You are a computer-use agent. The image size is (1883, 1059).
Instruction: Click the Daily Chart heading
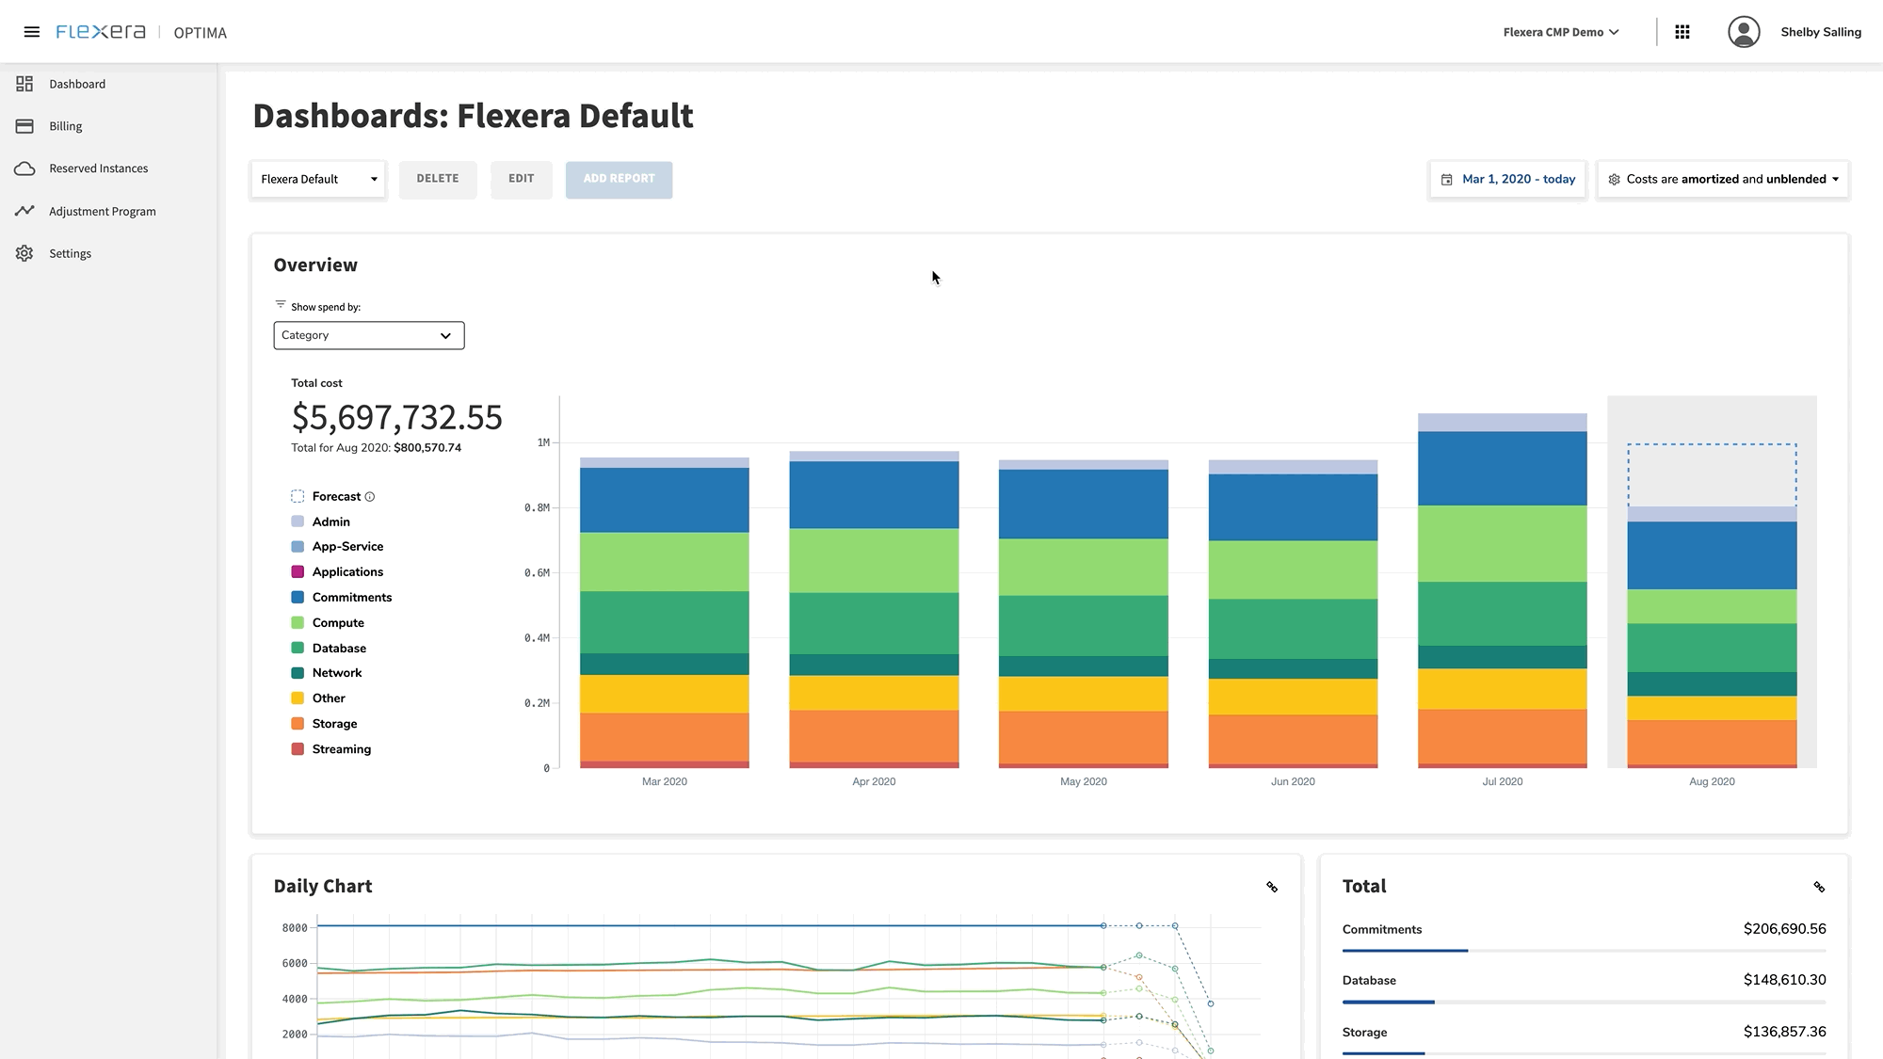[323, 887]
